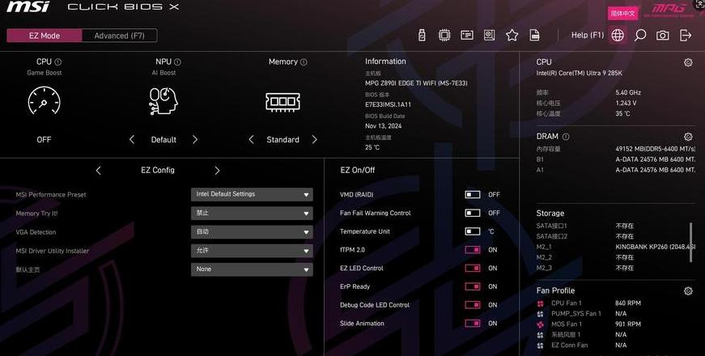Switch to Advanced (F7) tab
Viewport: 705px width, 356px height.
point(120,36)
